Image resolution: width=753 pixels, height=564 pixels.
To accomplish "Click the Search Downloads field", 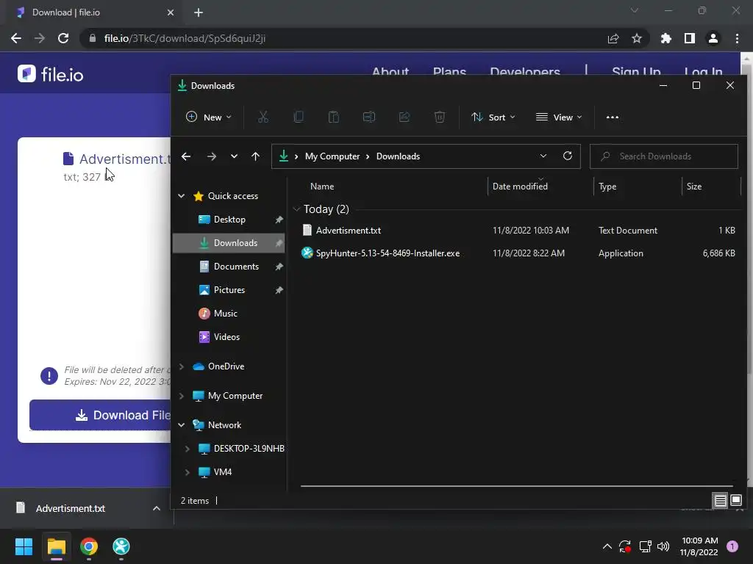I will (x=664, y=156).
